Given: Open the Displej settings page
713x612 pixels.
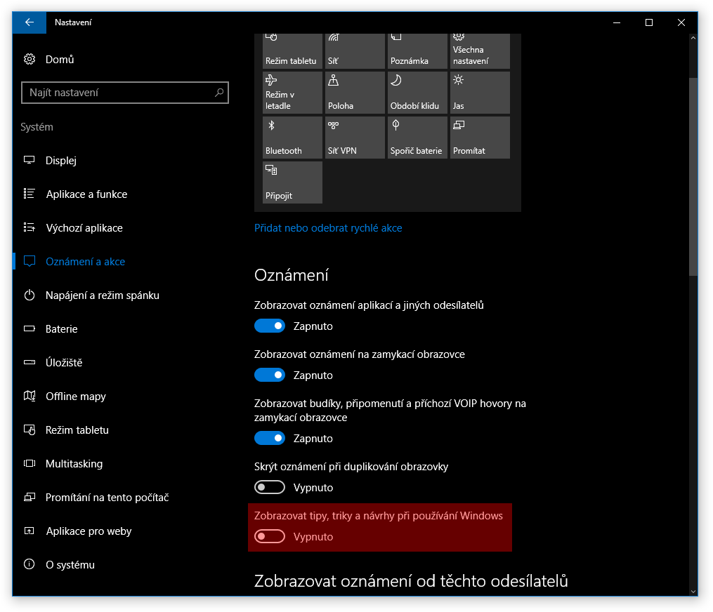Looking at the screenshot, I should coord(61,161).
